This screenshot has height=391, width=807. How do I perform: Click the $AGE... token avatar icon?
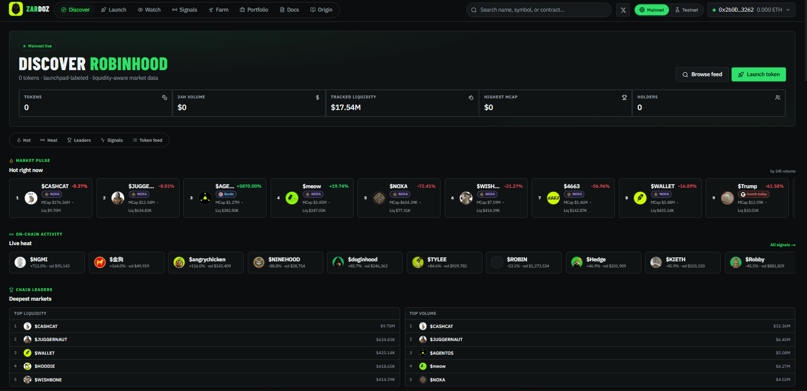point(205,198)
